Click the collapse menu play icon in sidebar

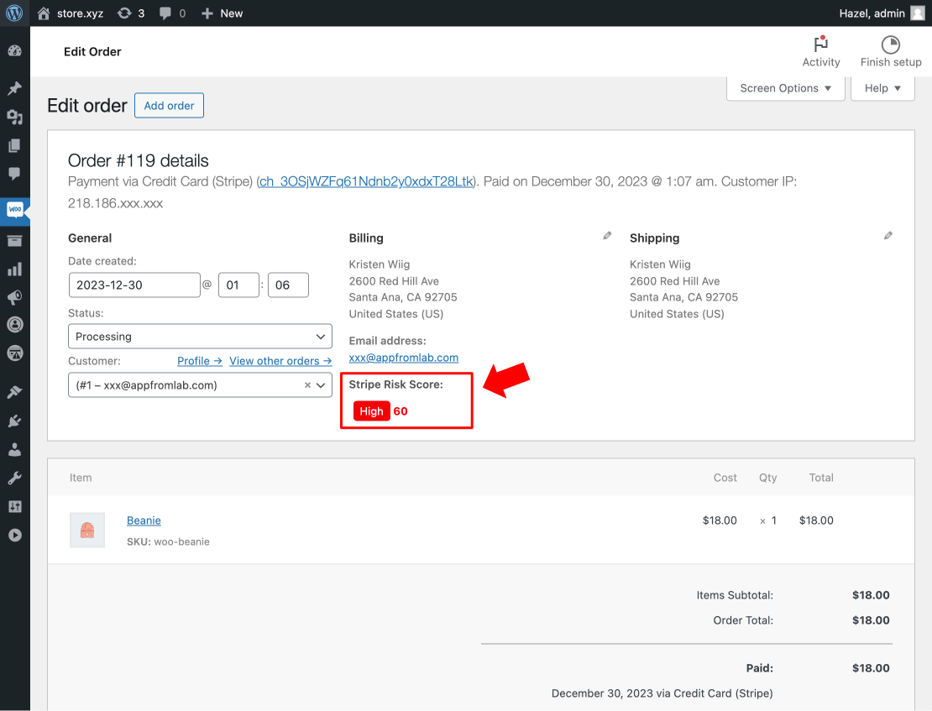click(x=15, y=535)
